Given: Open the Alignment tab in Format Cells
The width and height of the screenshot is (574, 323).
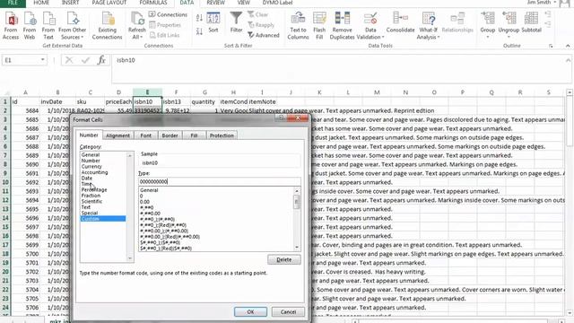Looking at the screenshot, I should point(117,135).
